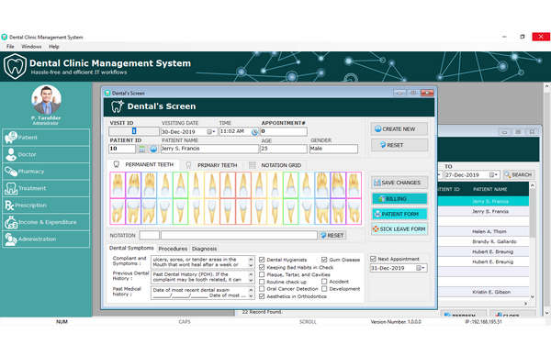Screen dimensions: 551x356
Task: Click the Previous Dental History box down arrow
Action: coord(251,281)
